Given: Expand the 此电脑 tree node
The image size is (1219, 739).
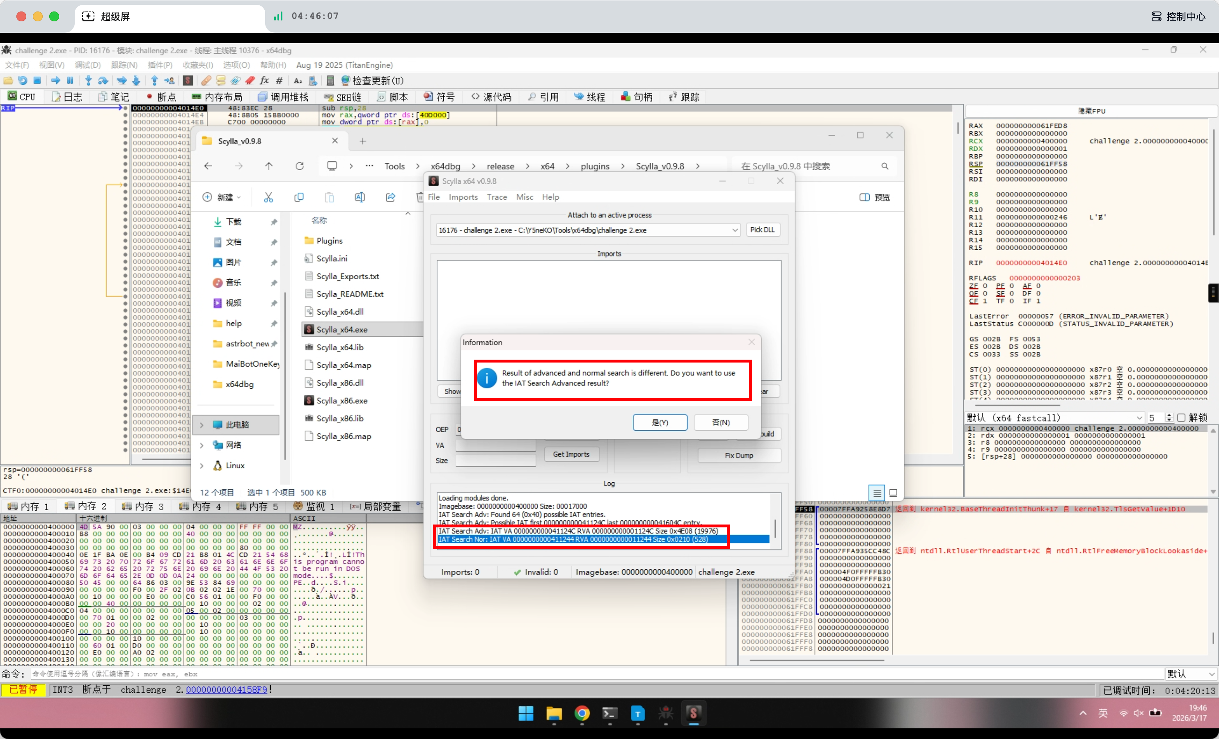Looking at the screenshot, I should 202,424.
